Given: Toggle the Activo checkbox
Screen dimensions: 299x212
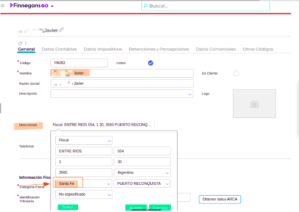Looking at the screenshot, I should coord(151,63).
